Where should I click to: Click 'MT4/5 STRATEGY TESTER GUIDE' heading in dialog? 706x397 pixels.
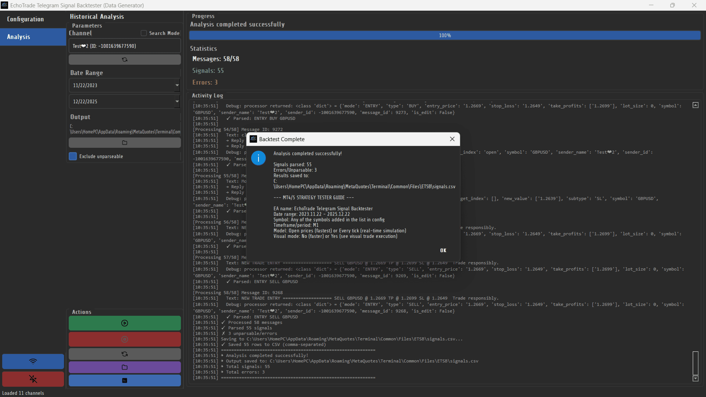point(314,198)
